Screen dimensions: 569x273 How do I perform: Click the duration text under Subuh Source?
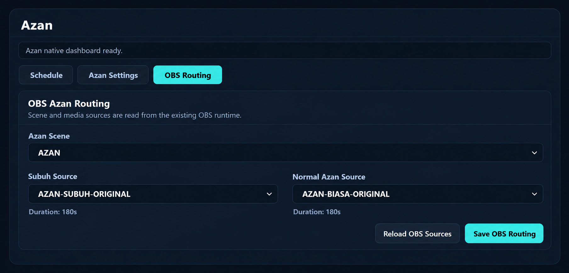[x=53, y=212]
